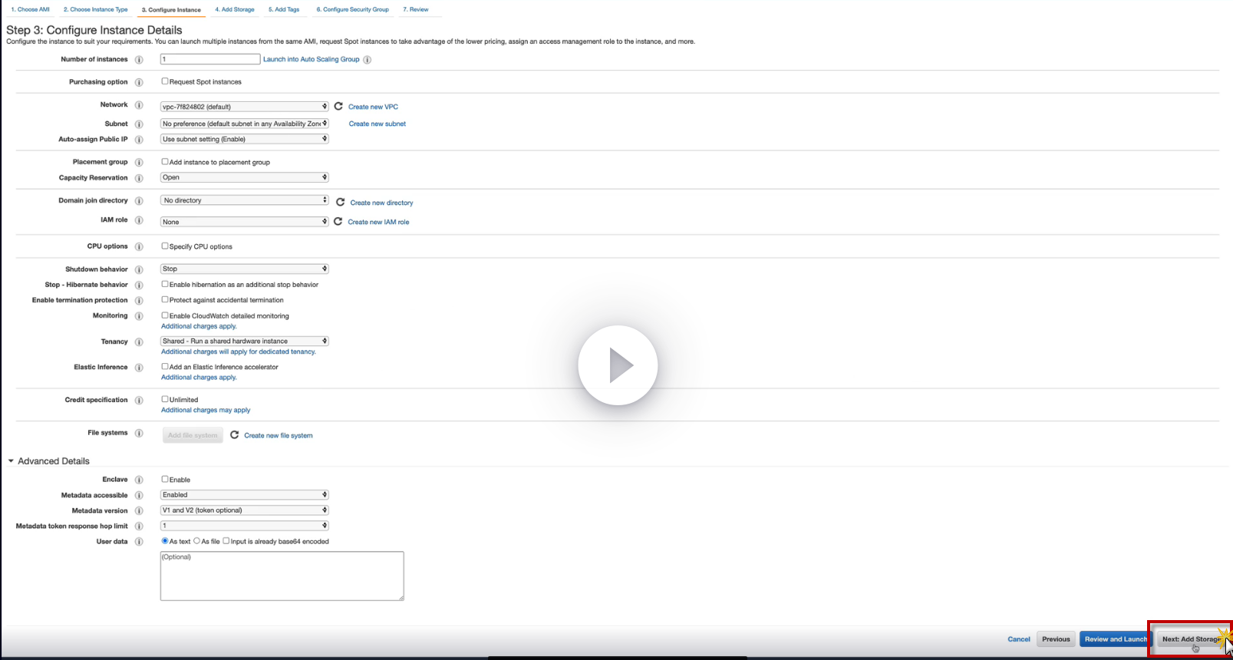The image size is (1233, 660).
Task: Open IAM role info icon
Action: 139,220
